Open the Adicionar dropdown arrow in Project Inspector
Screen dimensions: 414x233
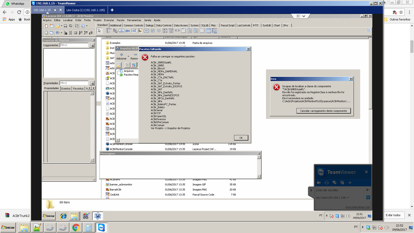[128, 56]
